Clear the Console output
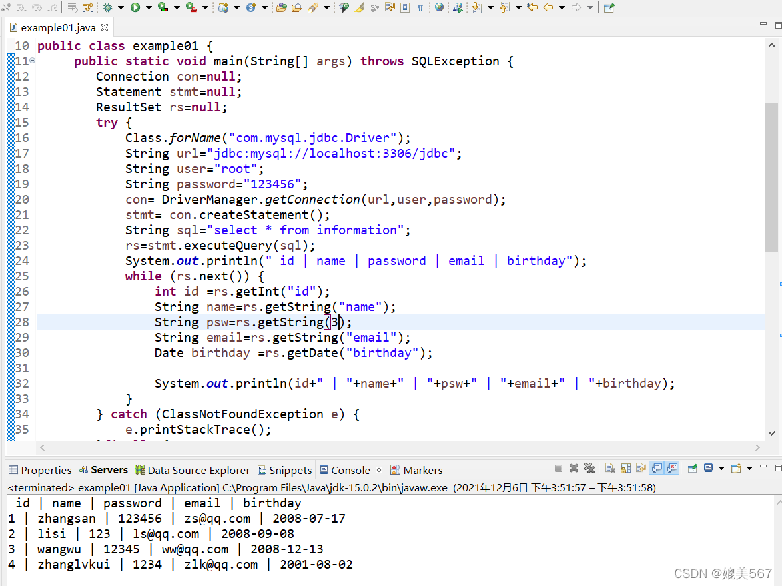The height and width of the screenshot is (586, 782). click(608, 469)
